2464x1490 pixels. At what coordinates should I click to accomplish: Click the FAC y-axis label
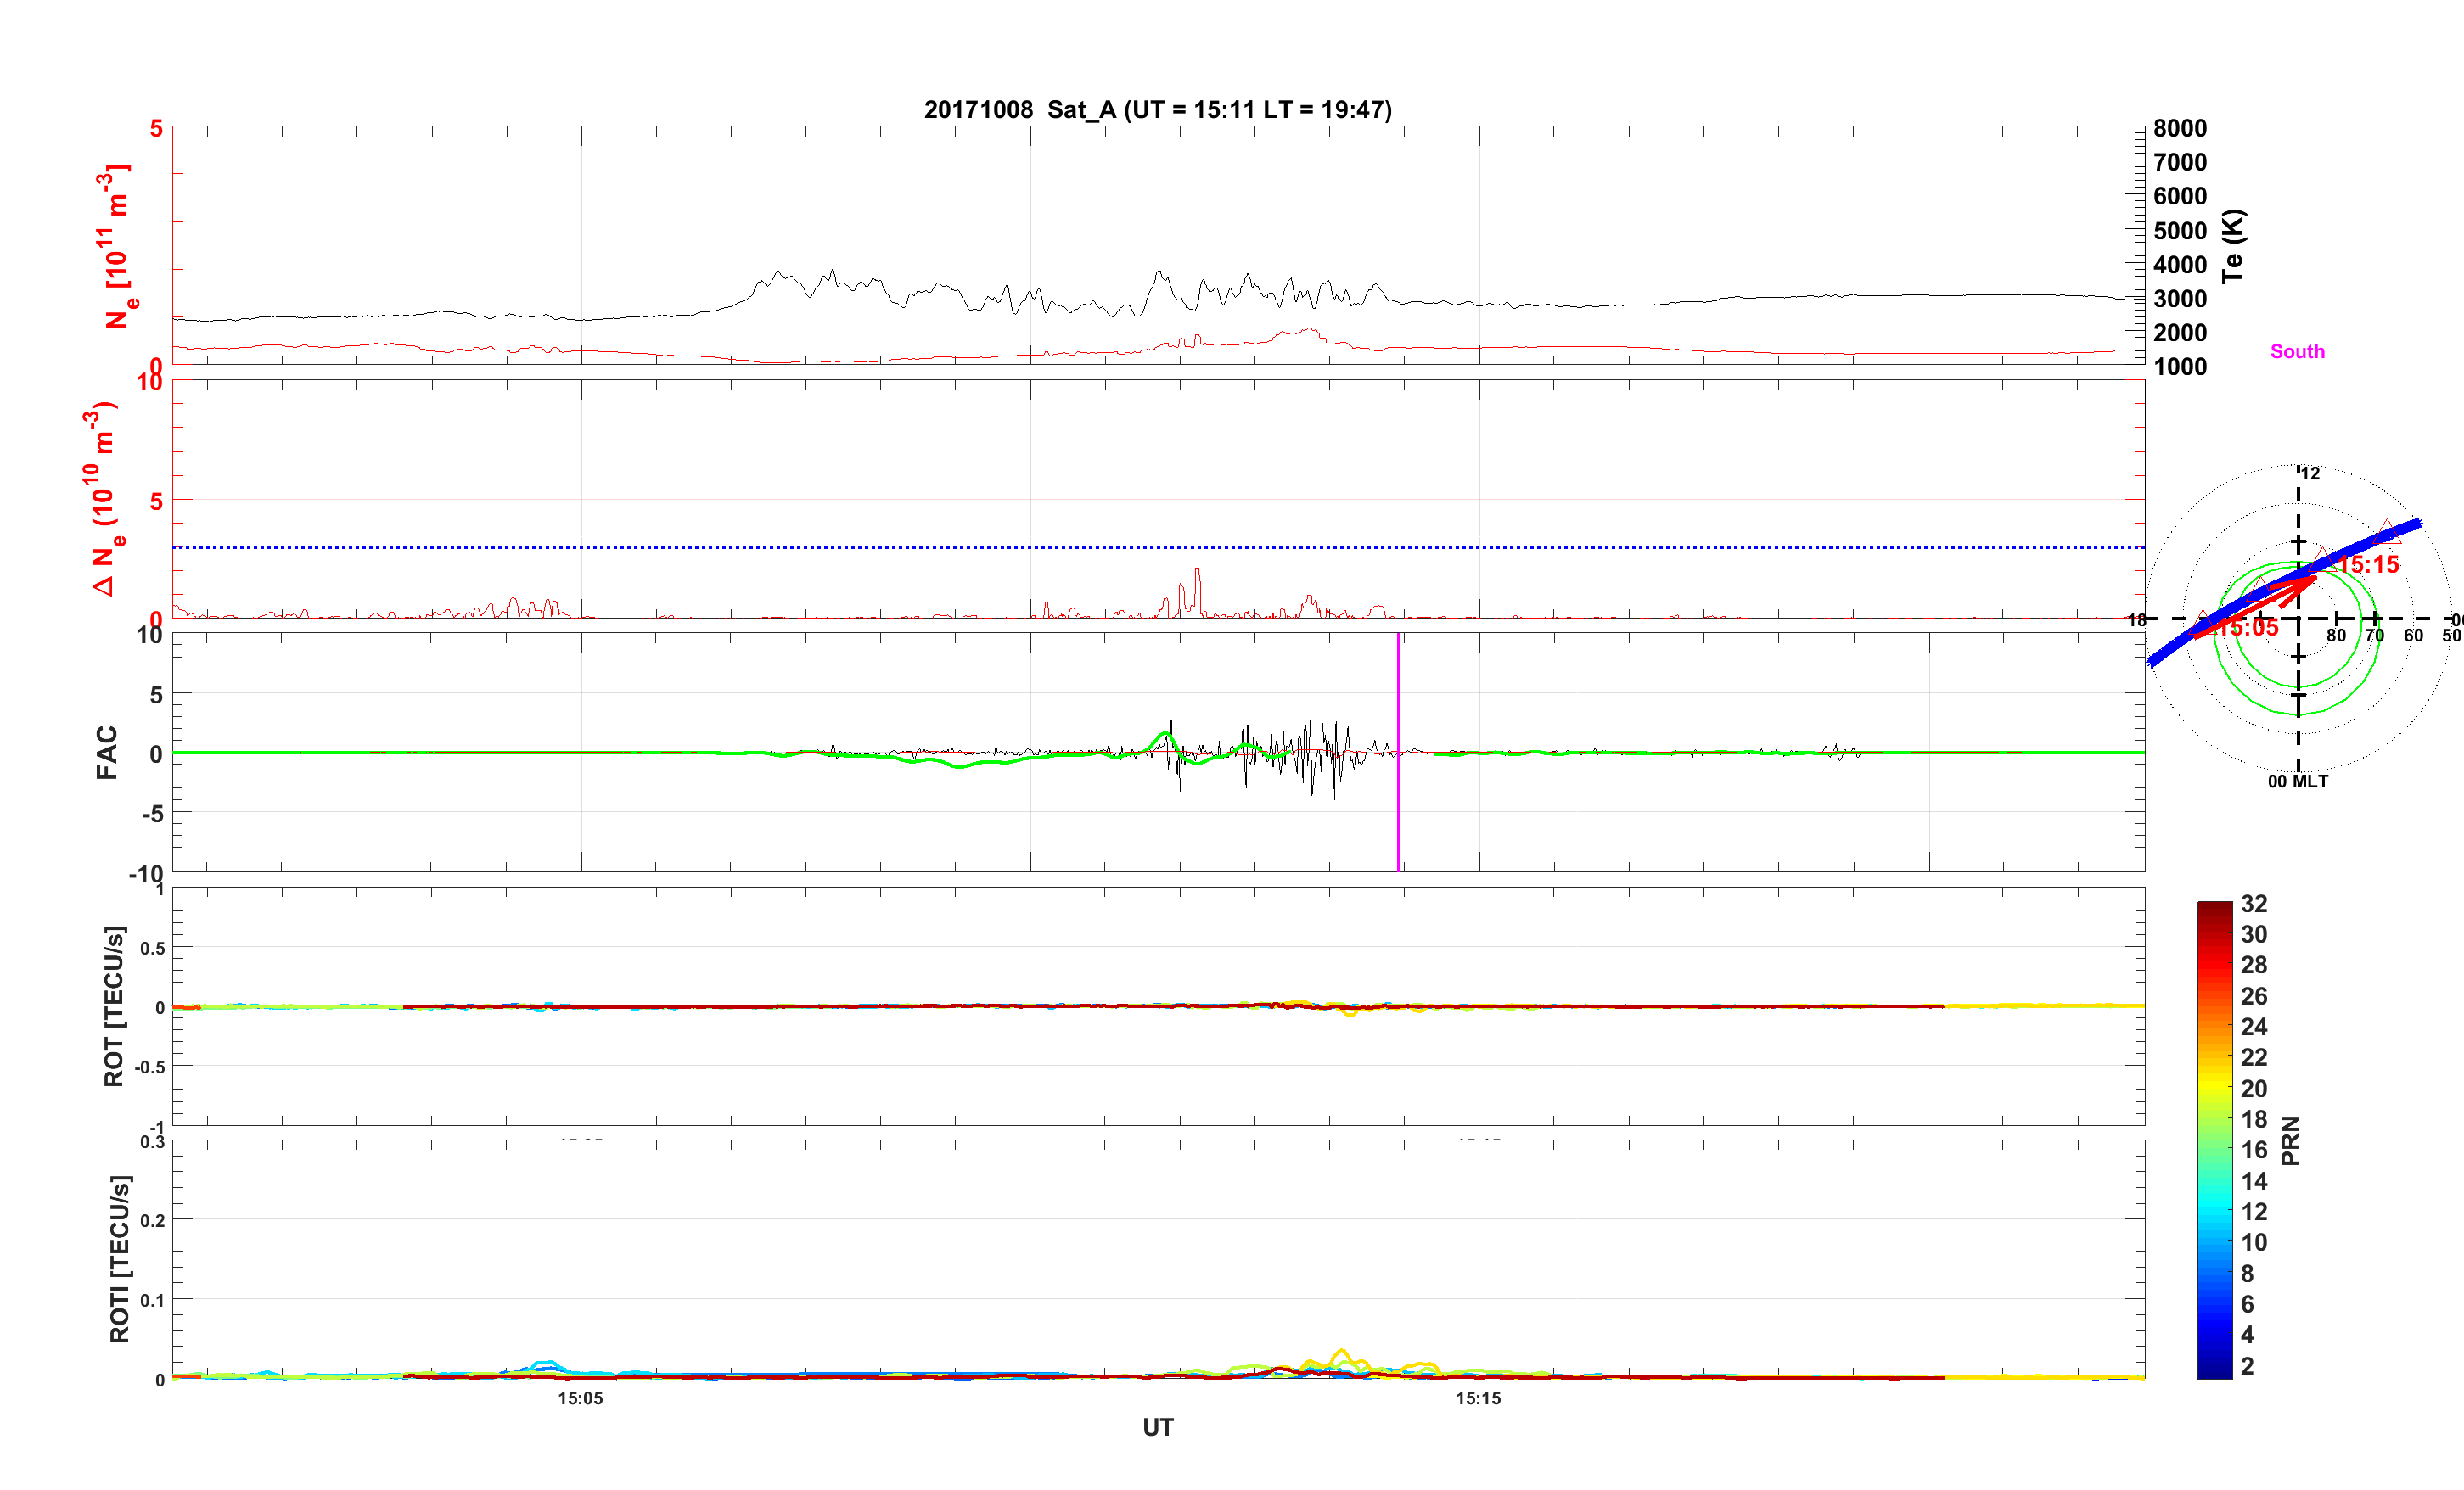pyautogui.click(x=107, y=753)
